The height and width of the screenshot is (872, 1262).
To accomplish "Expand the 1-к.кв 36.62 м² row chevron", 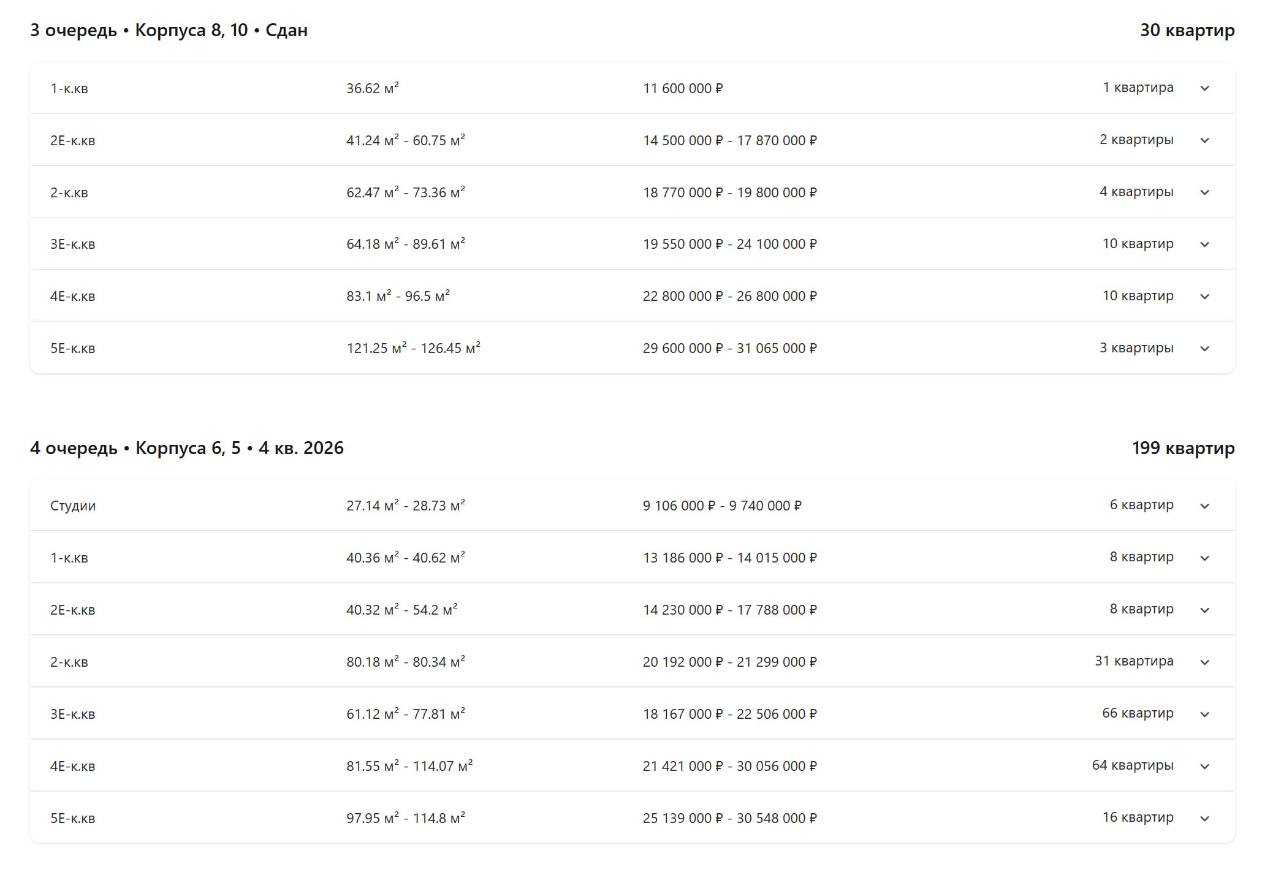I will pyautogui.click(x=1204, y=88).
